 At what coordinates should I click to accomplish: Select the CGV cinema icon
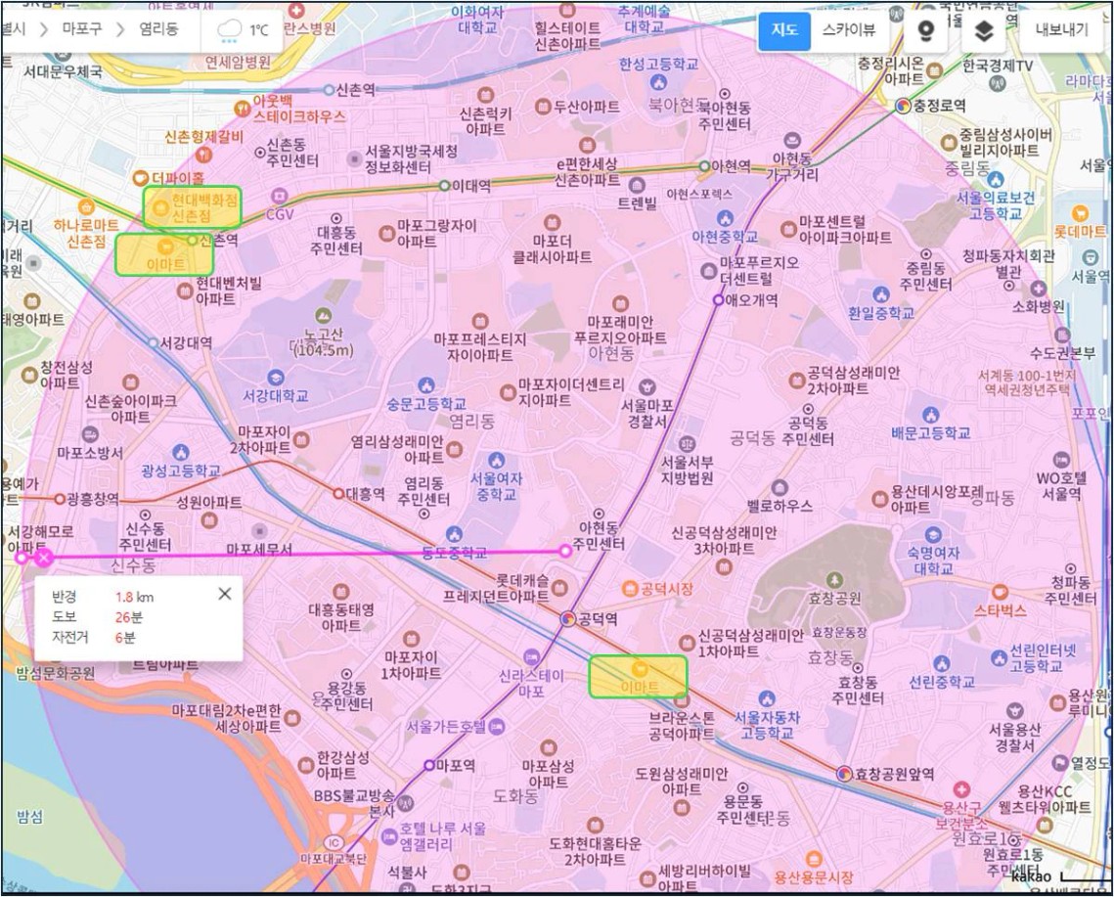[x=280, y=197]
